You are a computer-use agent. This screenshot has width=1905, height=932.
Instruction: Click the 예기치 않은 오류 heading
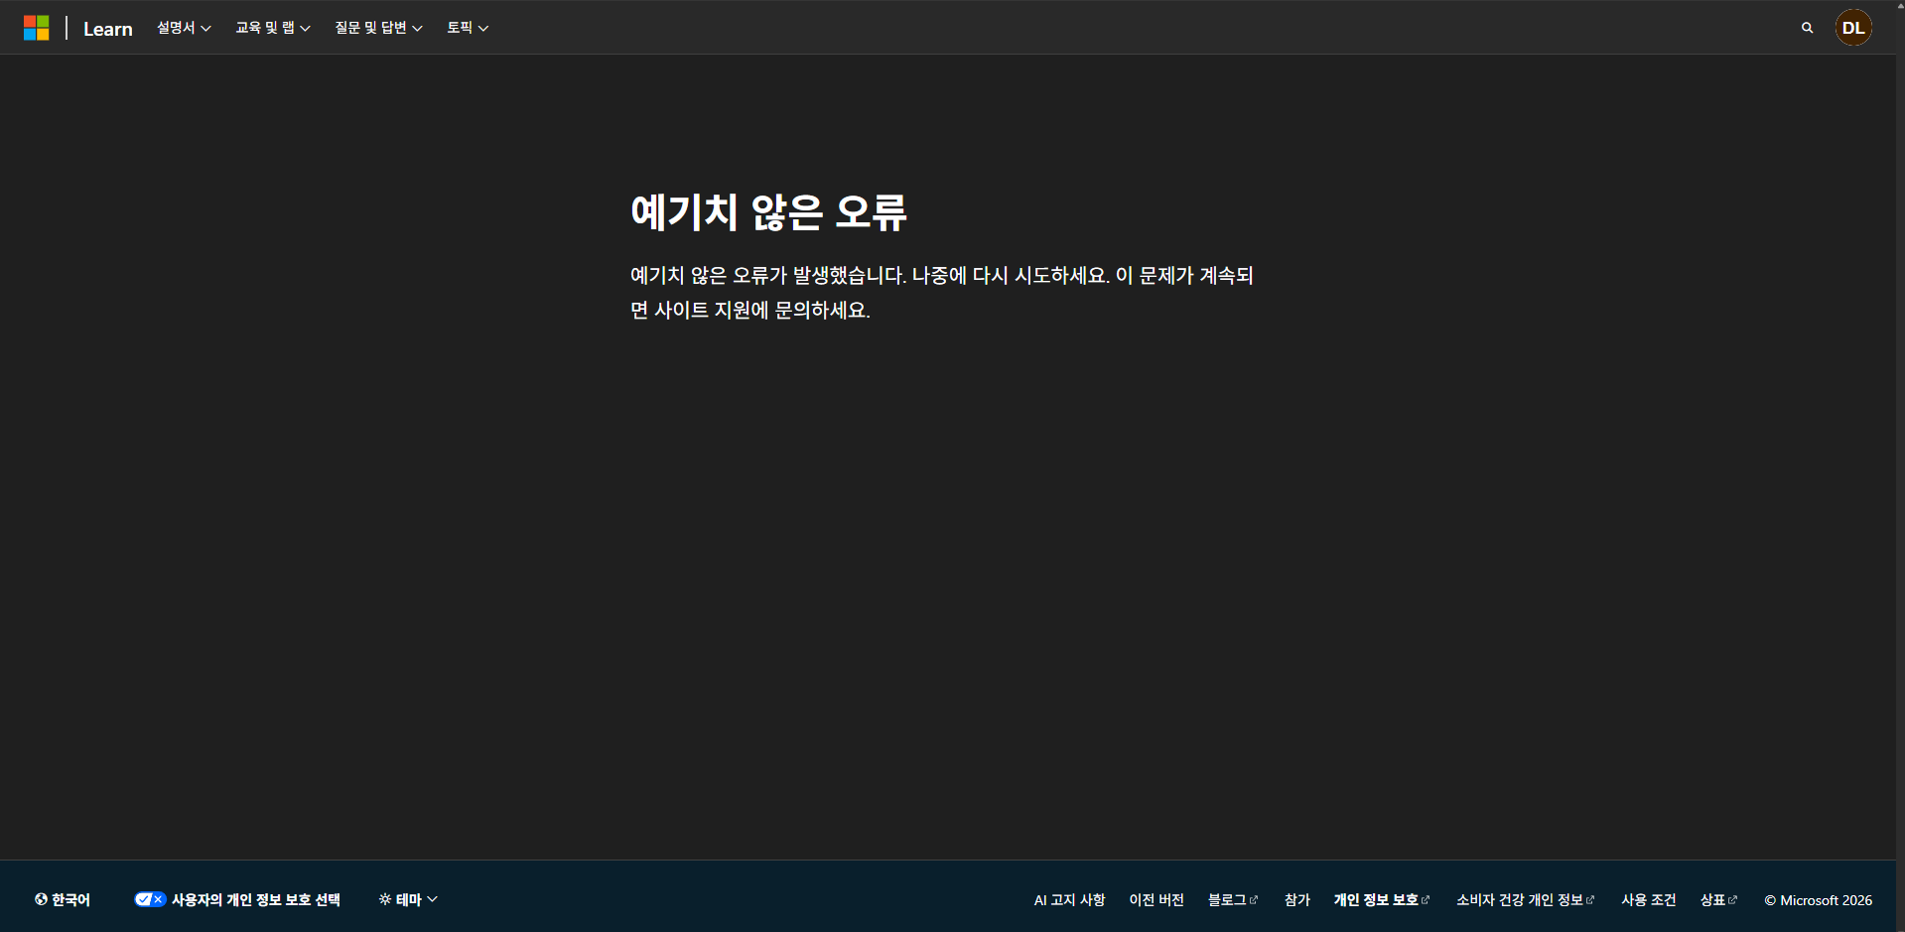[x=768, y=212]
